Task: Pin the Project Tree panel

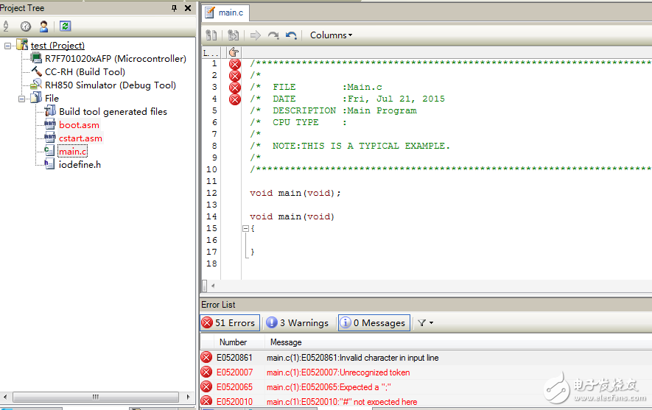Action: (x=175, y=8)
